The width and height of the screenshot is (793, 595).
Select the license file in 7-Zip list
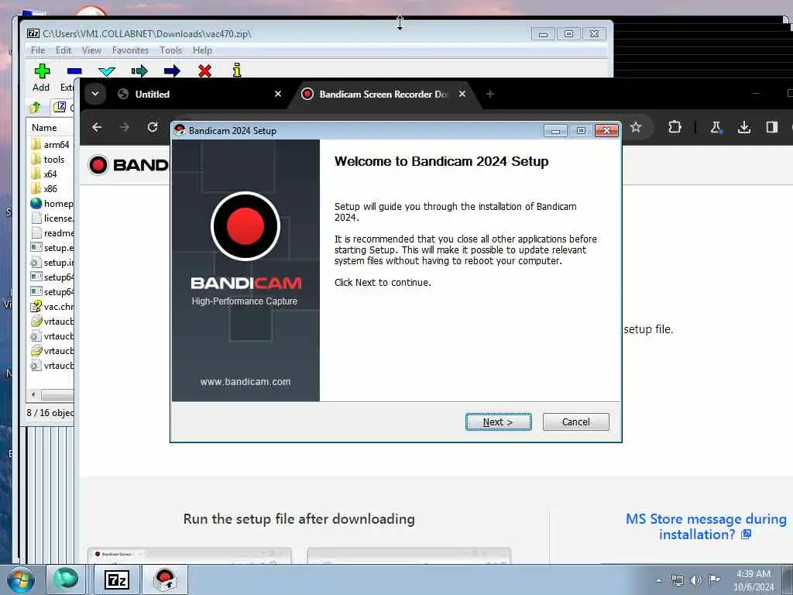point(52,218)
